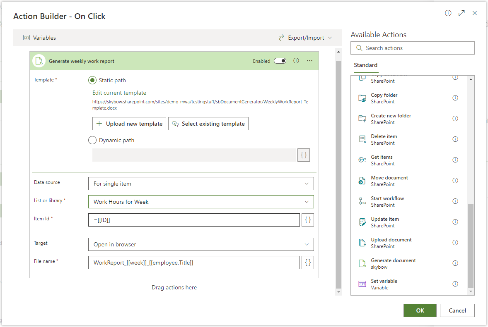This screenshot has width=488, height=327.
Task: Click the Generate weekly work report action icon
Action: (x=39, y=61)
